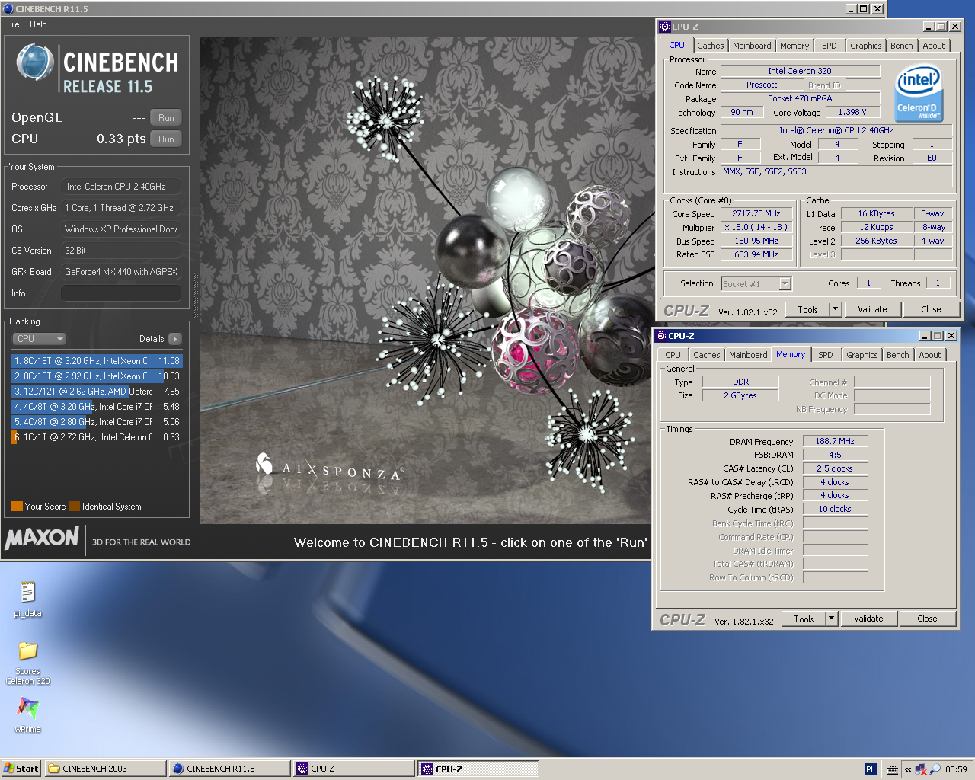Switch to About tab in the upper CPU-Z
975x780 pixels.
(x=934, y=46)
